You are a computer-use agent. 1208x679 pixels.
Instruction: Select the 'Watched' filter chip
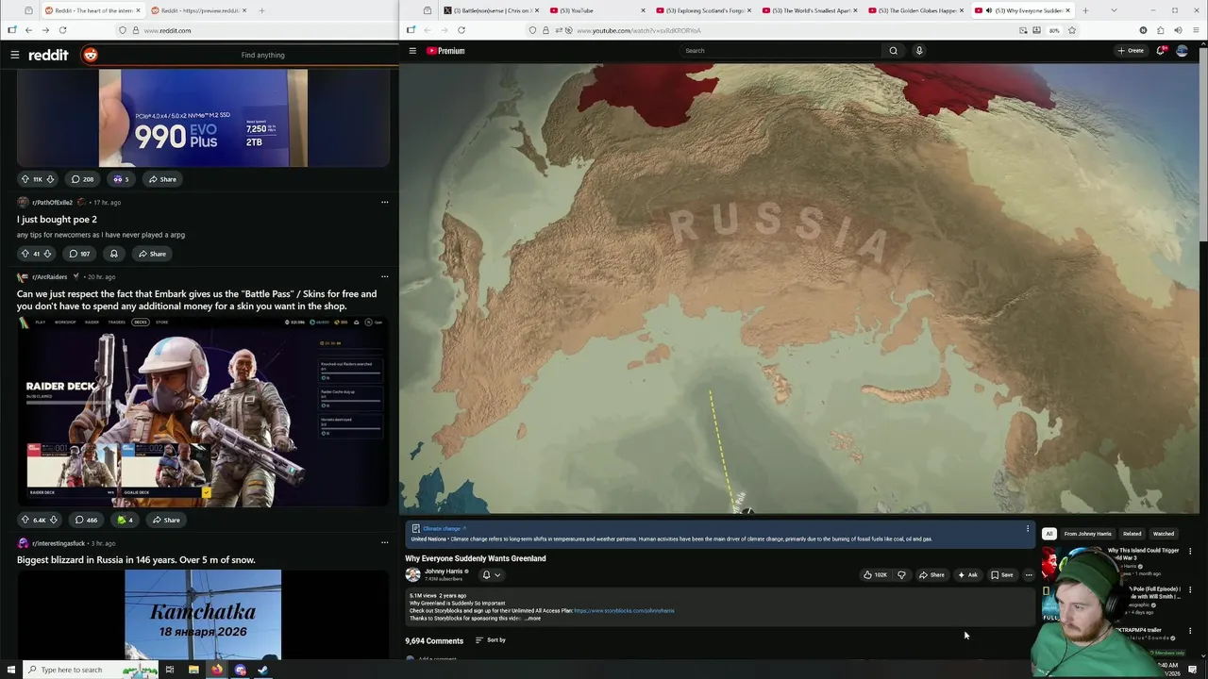1164,534
